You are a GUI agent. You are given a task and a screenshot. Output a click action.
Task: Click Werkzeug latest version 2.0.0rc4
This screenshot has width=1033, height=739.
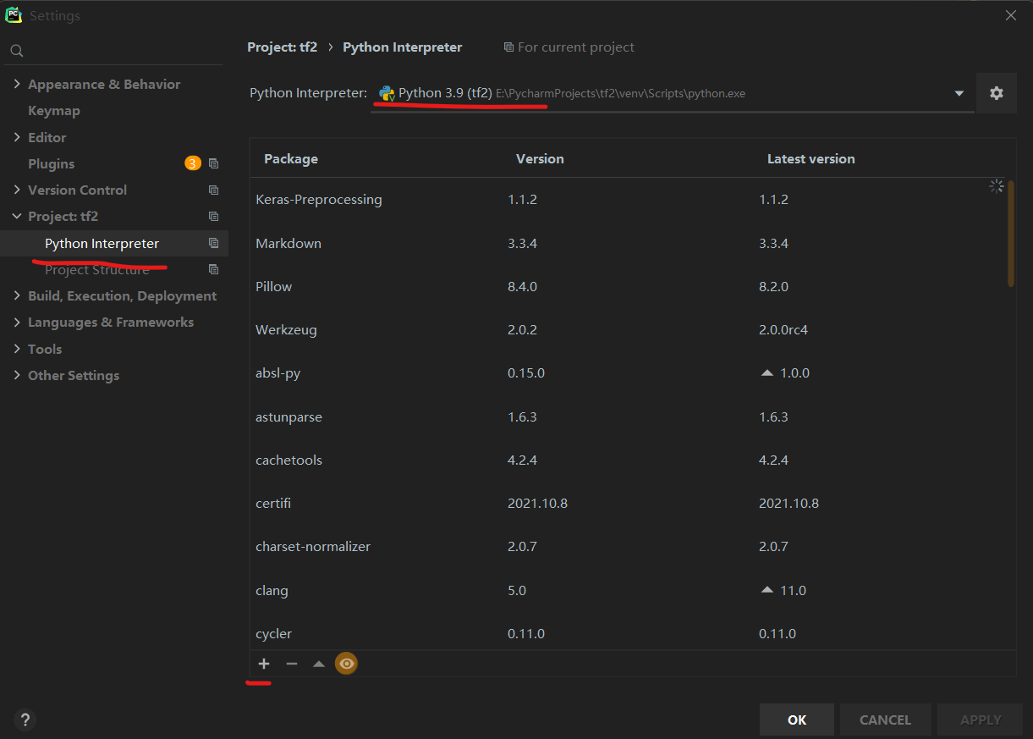783,330
